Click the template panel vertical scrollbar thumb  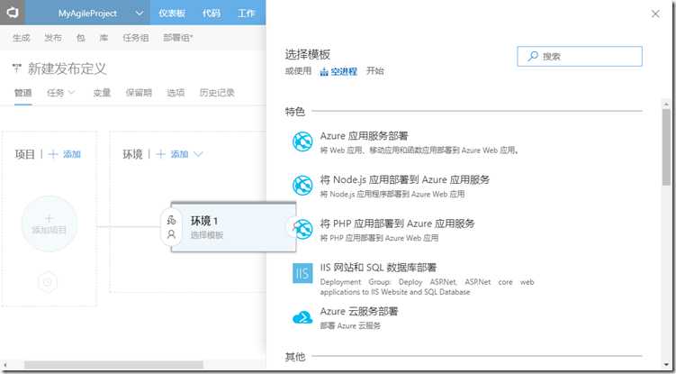click(666, 147)
